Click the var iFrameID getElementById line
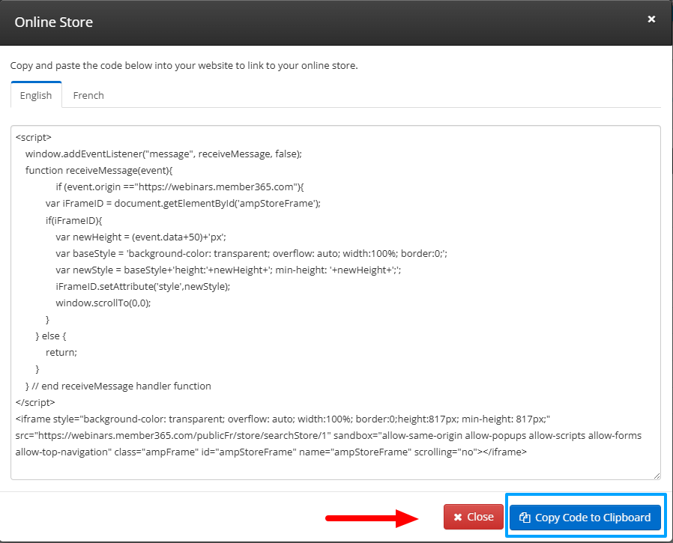673x543 pixels. [x=184, y=203]
